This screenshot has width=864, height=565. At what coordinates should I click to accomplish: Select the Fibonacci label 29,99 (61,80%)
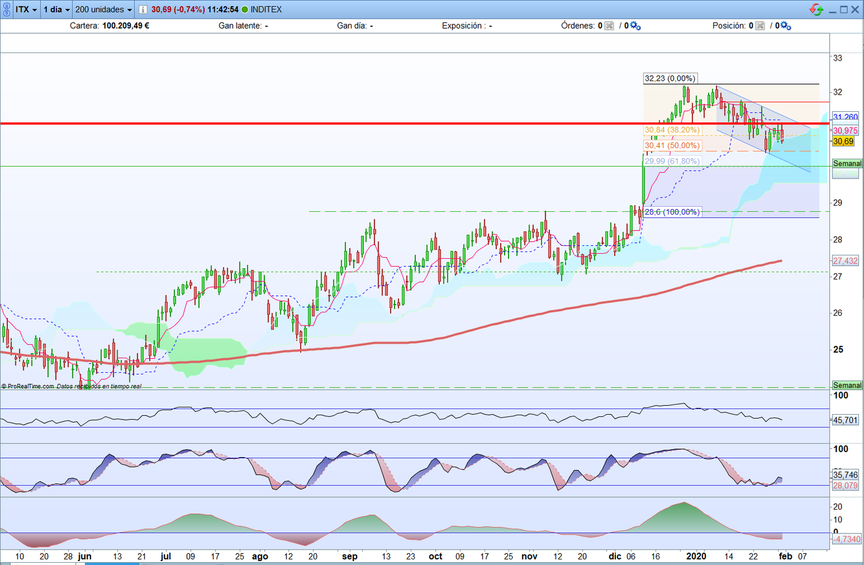672,161
